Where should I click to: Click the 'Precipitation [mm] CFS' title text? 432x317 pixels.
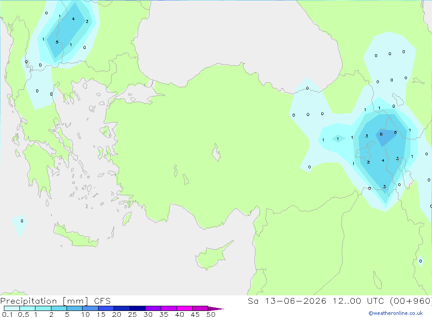tap(55, 301)
